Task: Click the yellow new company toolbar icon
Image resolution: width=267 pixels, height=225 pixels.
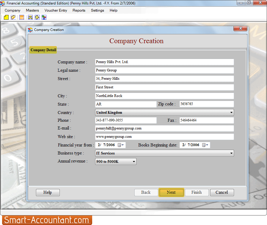Action: (6, 17)
